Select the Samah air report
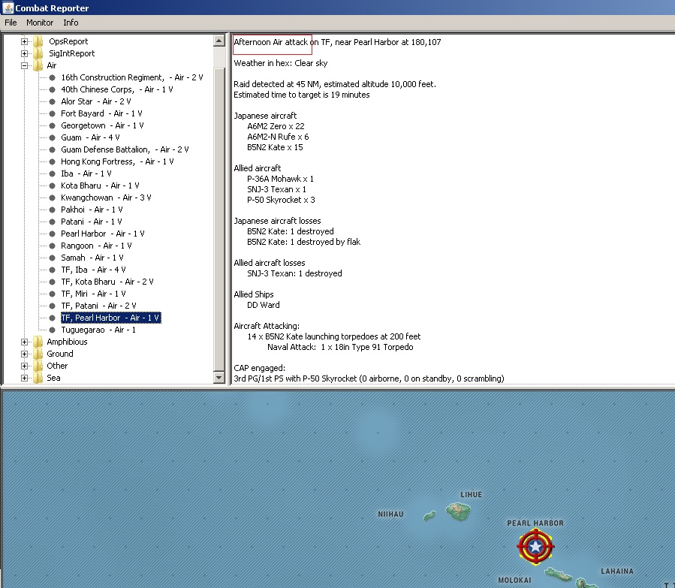This screenshot has width=675, height=588. (x=92, y=258)
